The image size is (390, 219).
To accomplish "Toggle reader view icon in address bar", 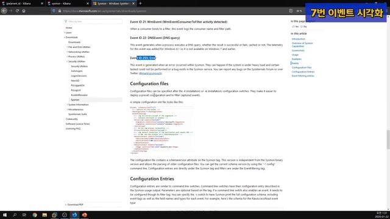I will click(x=291, y=11).
